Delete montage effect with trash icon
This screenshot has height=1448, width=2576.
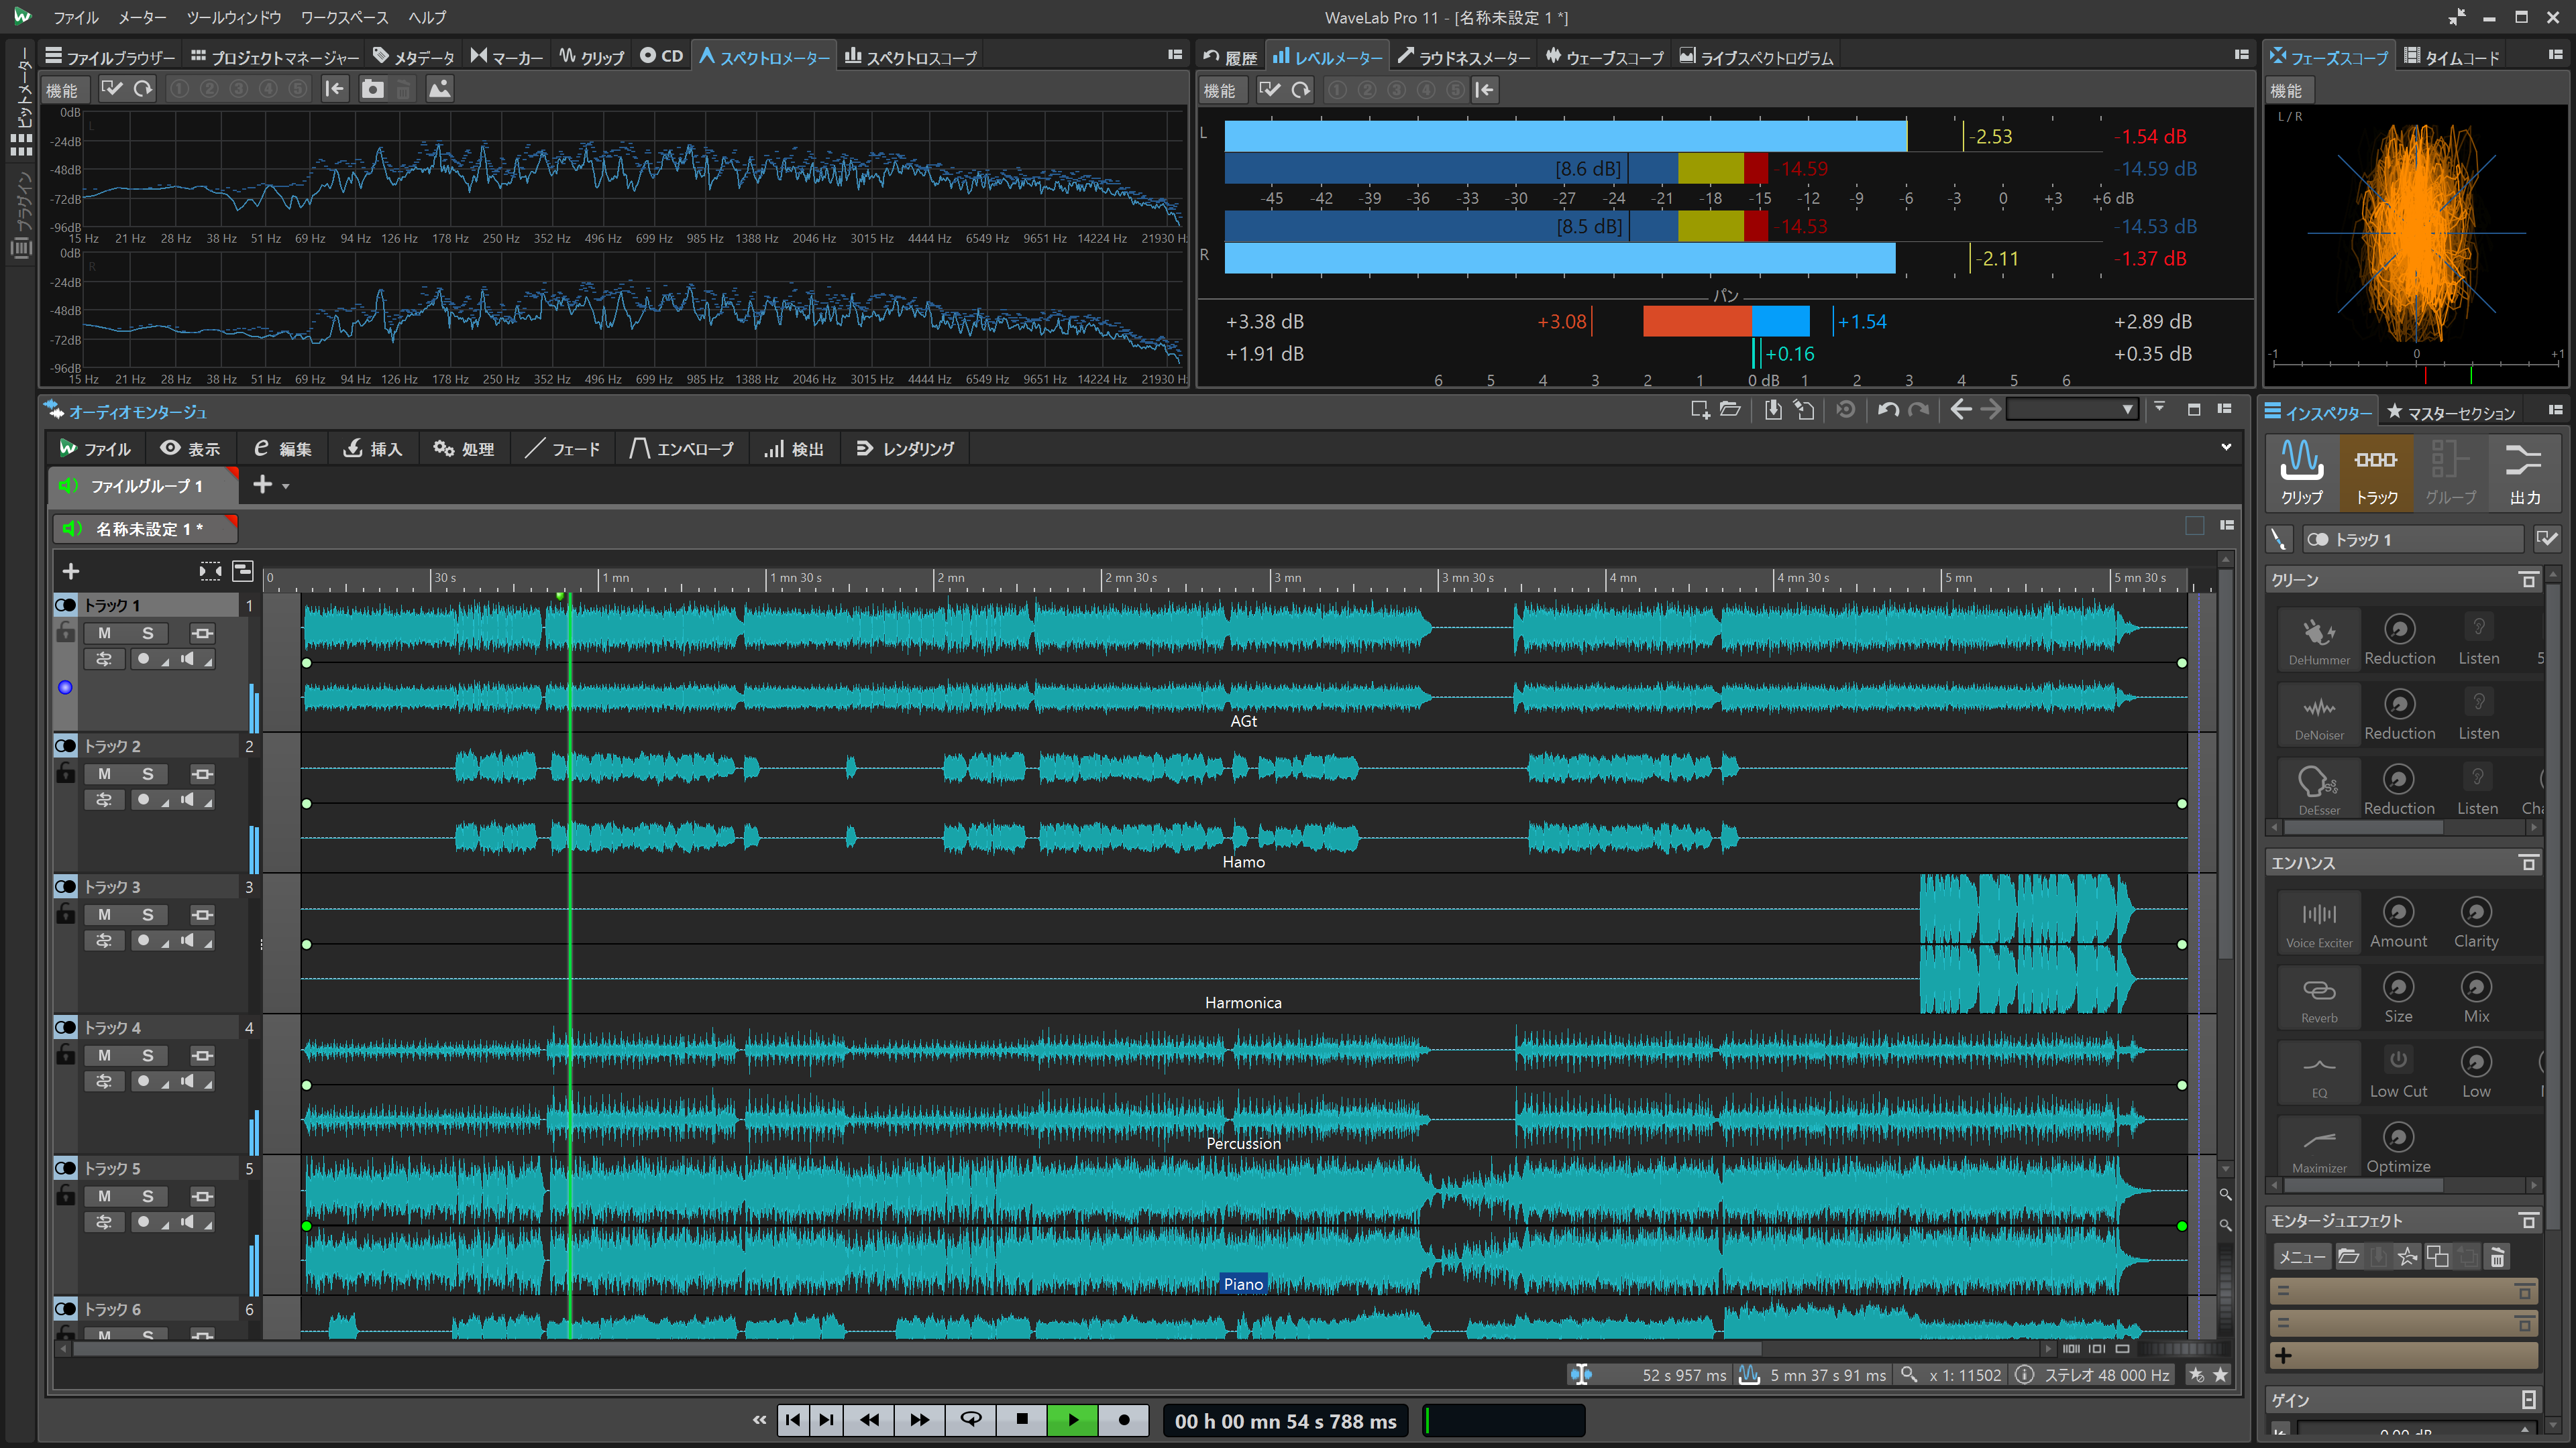[x=2497, y=1257]
